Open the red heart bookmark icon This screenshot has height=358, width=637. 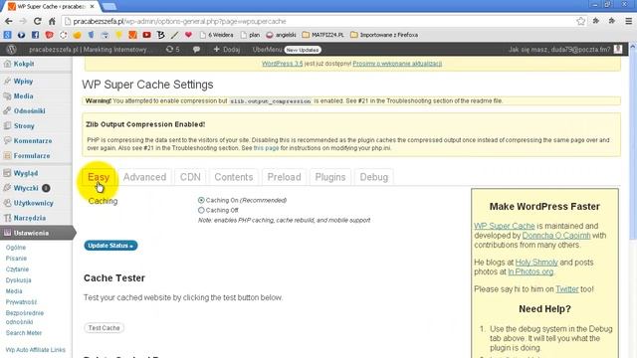pyautogui.click(x=188, y=35)
